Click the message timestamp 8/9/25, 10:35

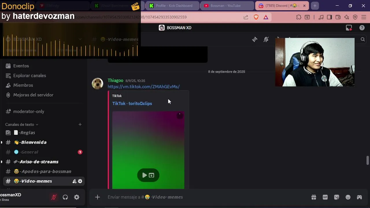coord(135,81)
